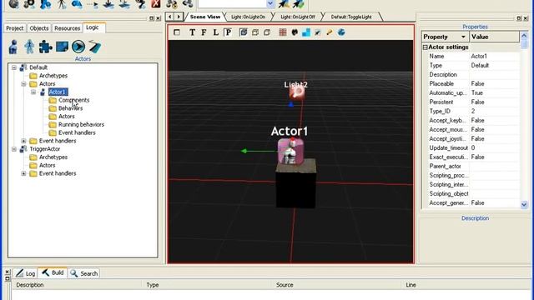Viewport: 534px width, 300px height.
Task: Click the yellow brush icon in scene toolbar
Action: 330,32
